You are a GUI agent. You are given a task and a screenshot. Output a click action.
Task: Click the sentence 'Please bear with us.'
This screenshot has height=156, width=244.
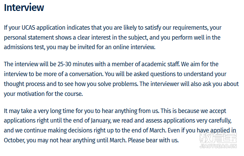(153, 140)
